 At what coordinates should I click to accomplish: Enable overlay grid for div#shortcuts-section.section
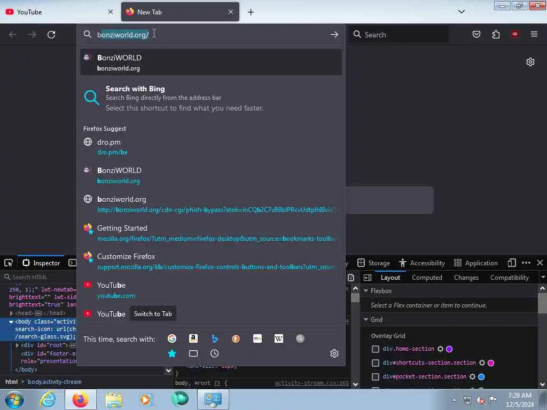(x=376, y=363)
